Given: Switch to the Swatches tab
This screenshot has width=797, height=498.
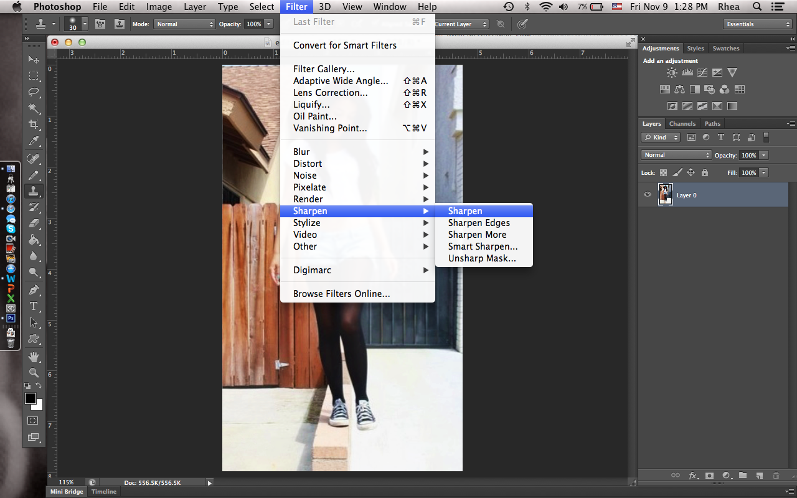Looking at the screenshot, I should [x=726, y=48].
